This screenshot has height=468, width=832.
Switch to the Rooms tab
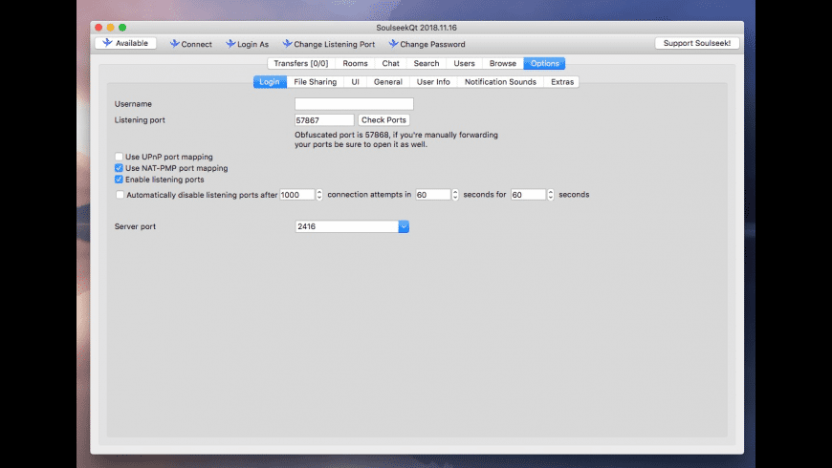(355, 63)
